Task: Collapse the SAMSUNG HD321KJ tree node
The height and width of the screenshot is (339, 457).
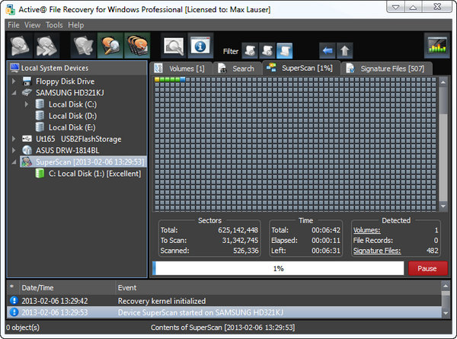Action: point(15,92)
